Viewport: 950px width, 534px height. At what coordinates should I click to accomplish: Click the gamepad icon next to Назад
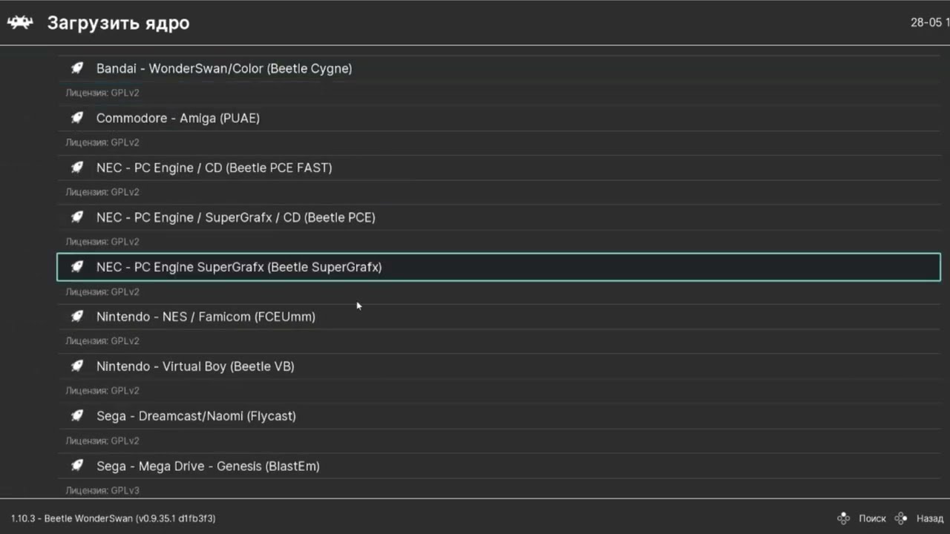tap(901, 518)
